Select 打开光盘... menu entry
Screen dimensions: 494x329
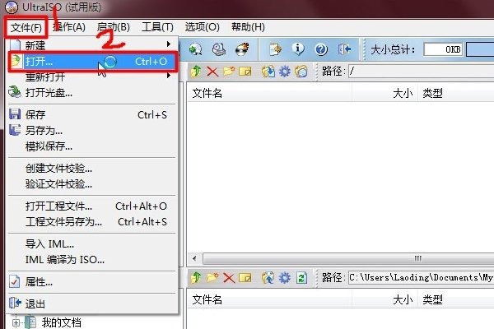pyautogui.click(x=92, y=93)
